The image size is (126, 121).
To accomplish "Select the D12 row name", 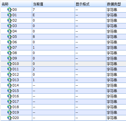I will click(16, 75).
